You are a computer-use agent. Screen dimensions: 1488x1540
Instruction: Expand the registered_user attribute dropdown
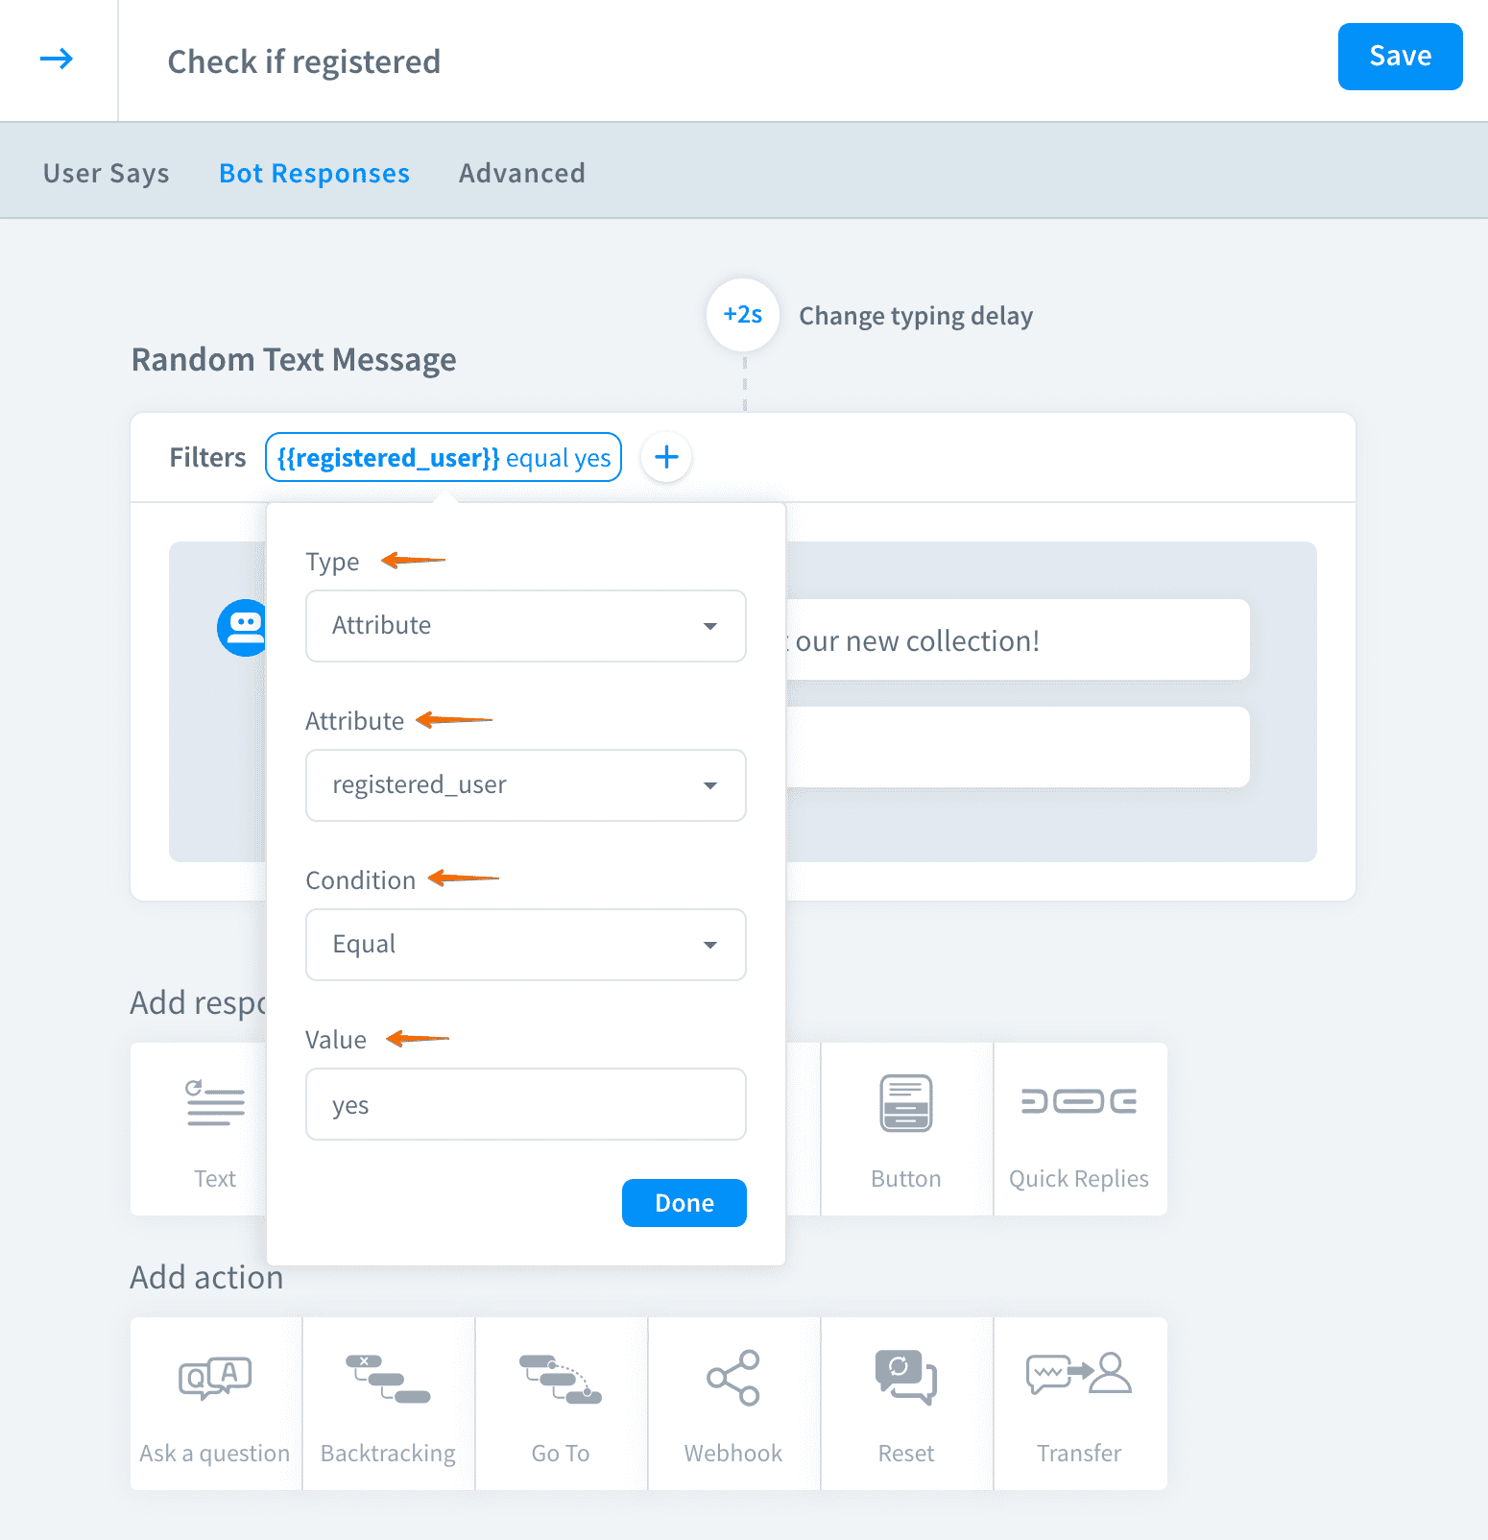coord(525,785)
